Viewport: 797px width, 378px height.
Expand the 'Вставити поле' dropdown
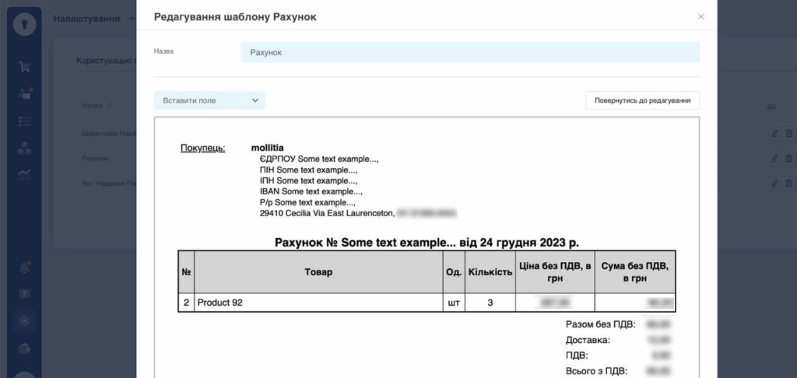point(209,100)
